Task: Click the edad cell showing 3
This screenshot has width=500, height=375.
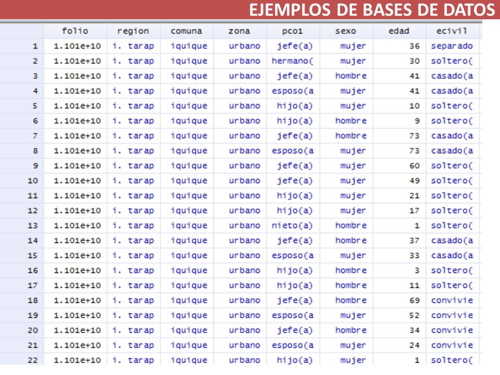Action: [x=399, y=271]
